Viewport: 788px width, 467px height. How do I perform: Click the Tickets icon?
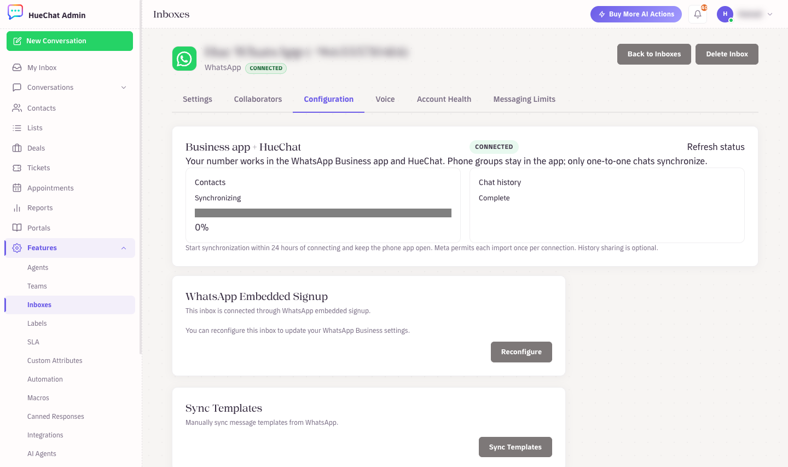pos(17,168)
